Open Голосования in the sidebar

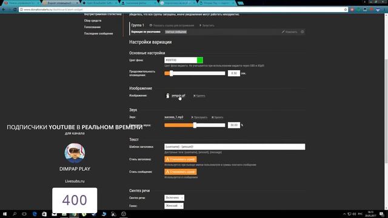coord(92,27)
